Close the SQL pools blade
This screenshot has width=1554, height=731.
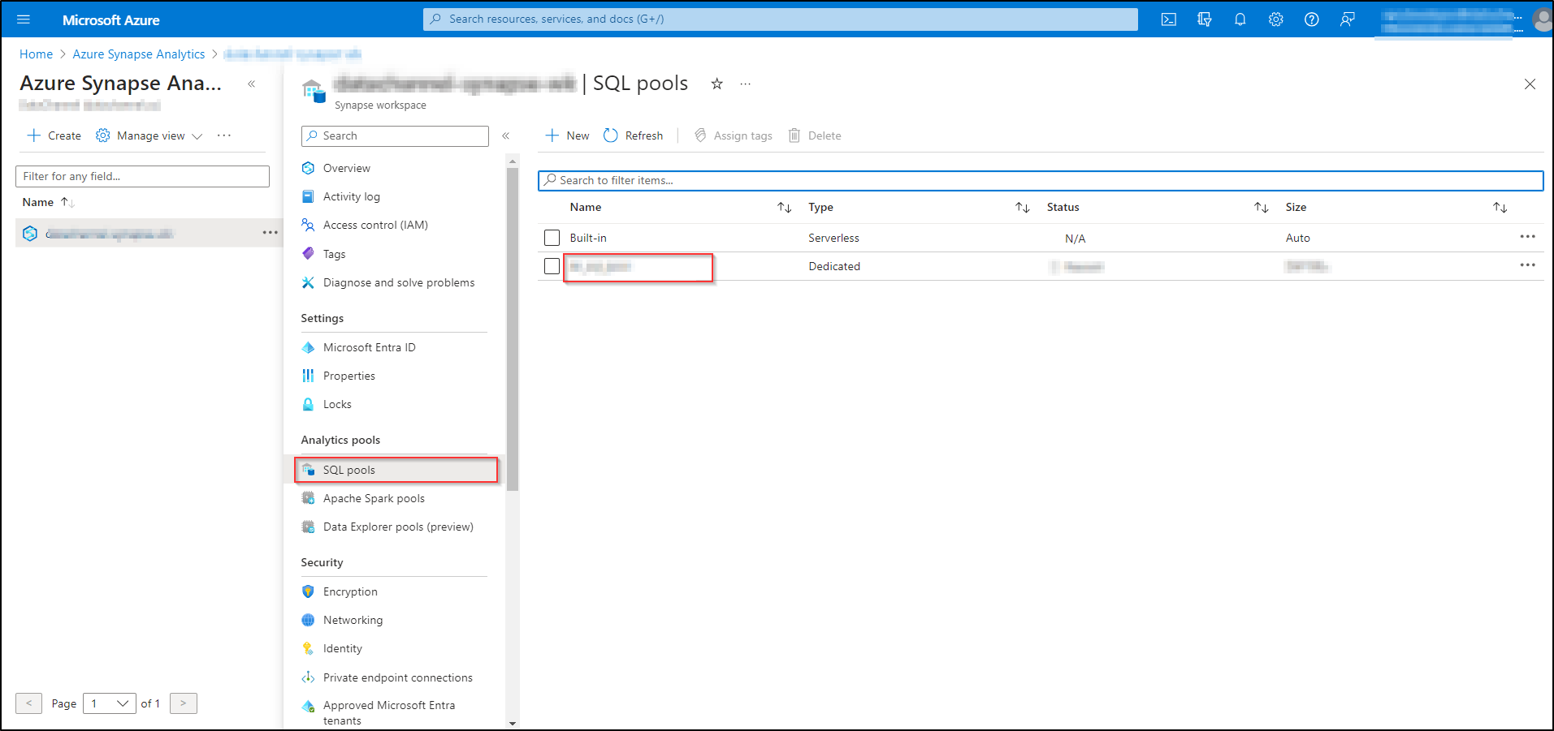[x=1530, y=84]
